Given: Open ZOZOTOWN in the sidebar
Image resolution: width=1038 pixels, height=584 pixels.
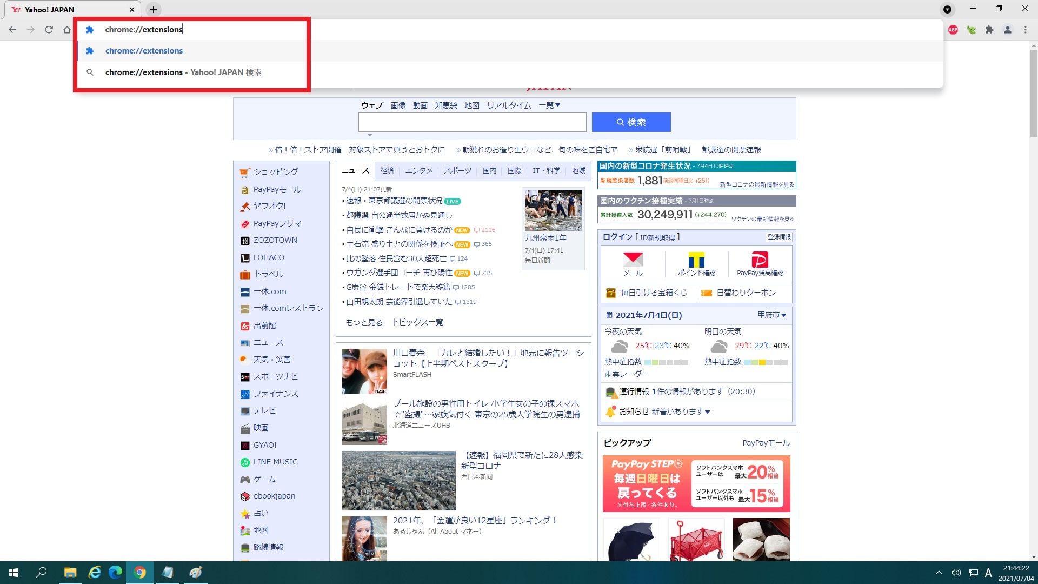Looking at the screenshot, I should pos(275,240).
